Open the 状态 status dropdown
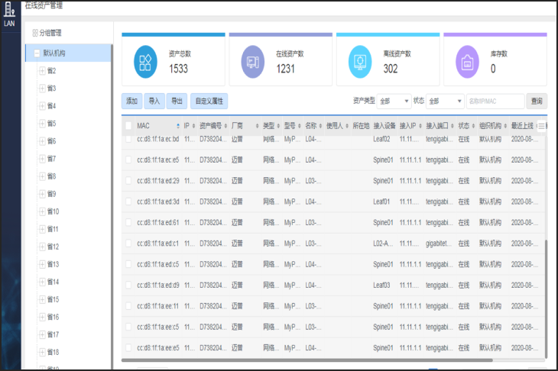The width and height of the screenshot is (558, 371). (445, 101)
